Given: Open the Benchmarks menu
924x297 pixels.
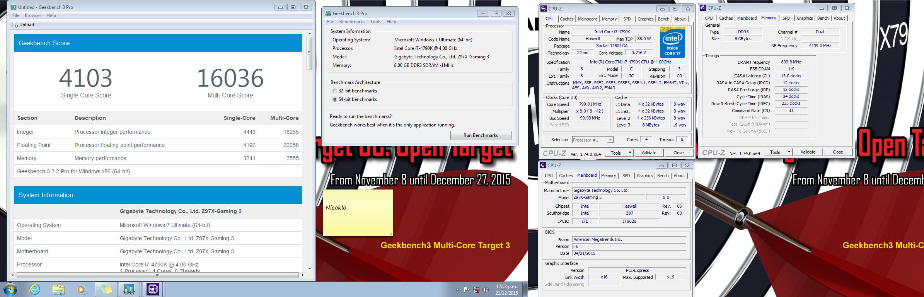Looking at the screenshot, I should (x=352, y=22).
